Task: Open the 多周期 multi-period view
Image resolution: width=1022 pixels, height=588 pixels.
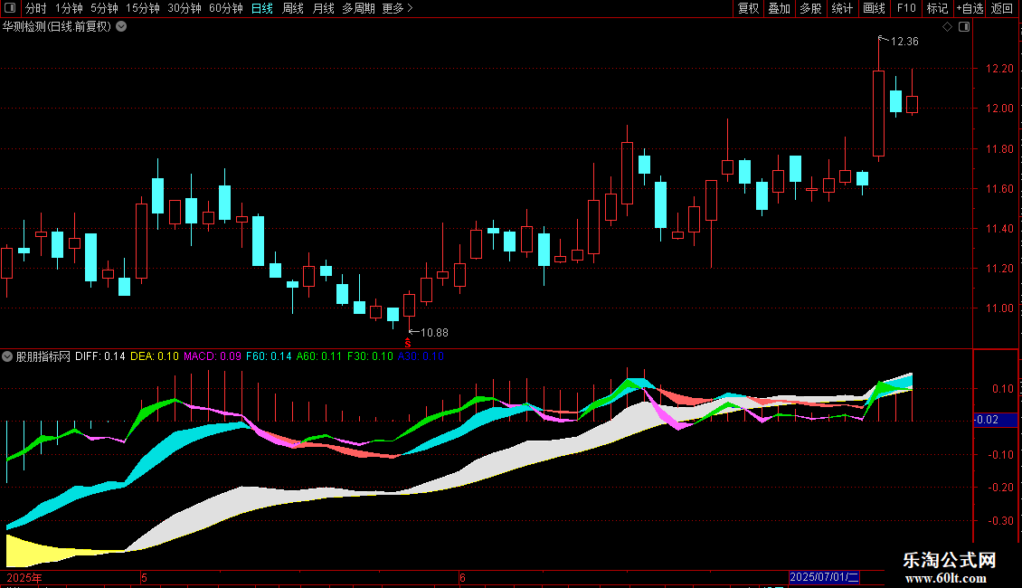Action: point(358,8)
